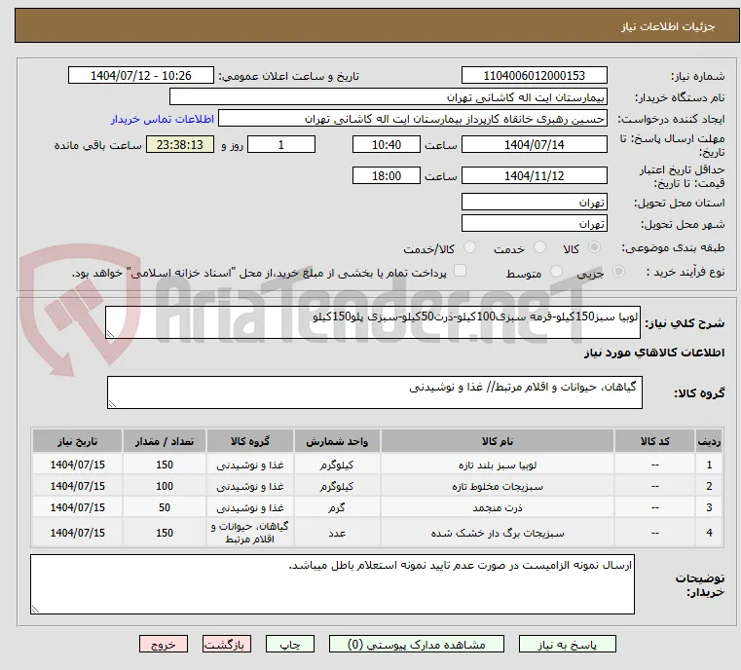Image resolution: width=741 pixels, height=670 pixels.
Task: Select item سبزیجات برگ دار خشک شده
Action: click(498, 533)
